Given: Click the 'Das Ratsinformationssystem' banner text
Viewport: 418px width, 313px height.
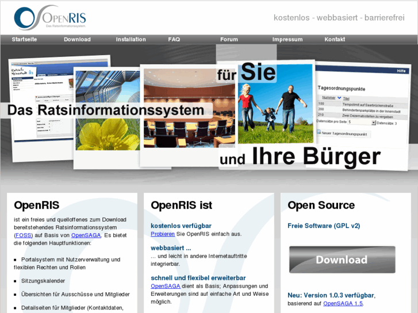Looking at the screenshot, I should (106, 110).
